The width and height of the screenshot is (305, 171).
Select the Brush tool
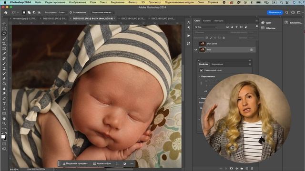(x=4, y=64)
